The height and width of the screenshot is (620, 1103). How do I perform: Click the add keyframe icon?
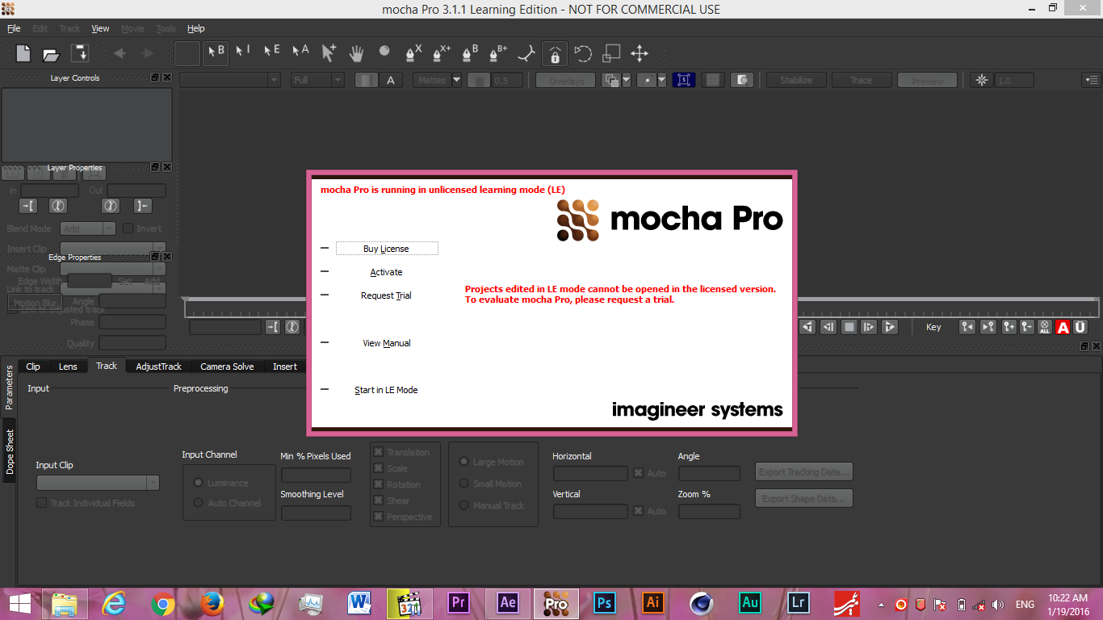tap(1009, 327)
